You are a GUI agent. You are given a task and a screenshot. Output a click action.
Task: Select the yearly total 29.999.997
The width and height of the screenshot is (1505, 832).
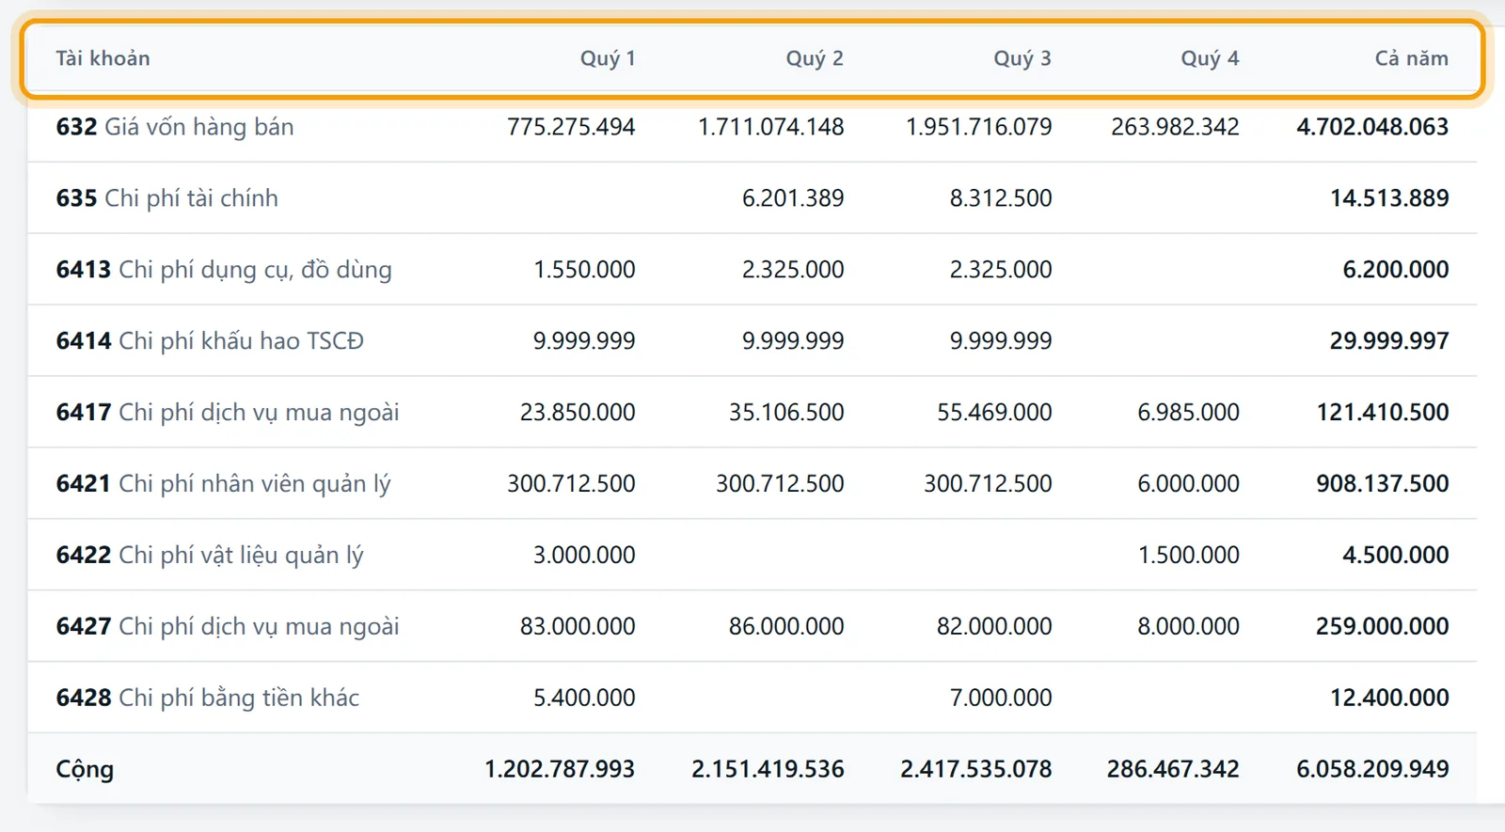click(x=1389, y=341)
